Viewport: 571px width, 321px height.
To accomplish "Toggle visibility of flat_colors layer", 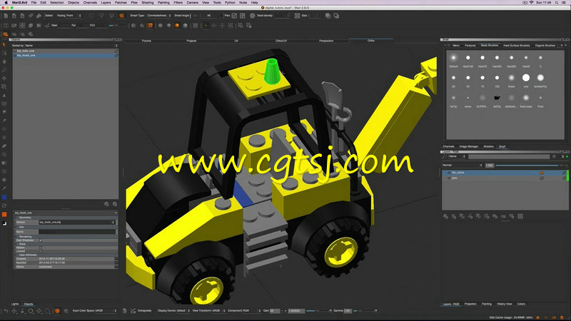I will [449, 173].
